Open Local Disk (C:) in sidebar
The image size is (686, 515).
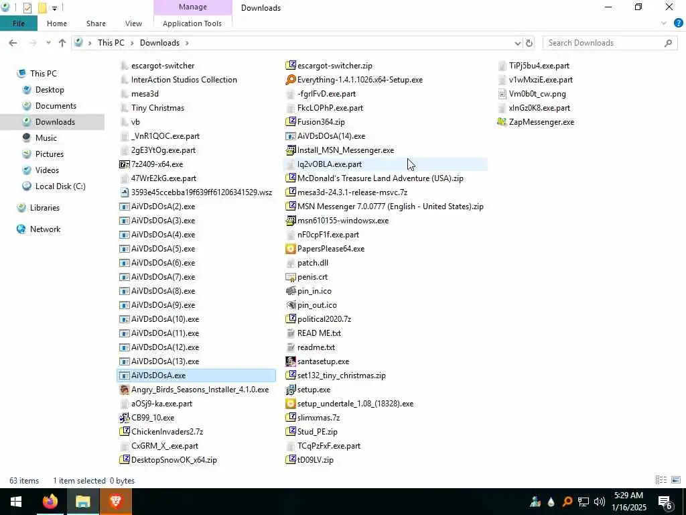click(60, 186)
